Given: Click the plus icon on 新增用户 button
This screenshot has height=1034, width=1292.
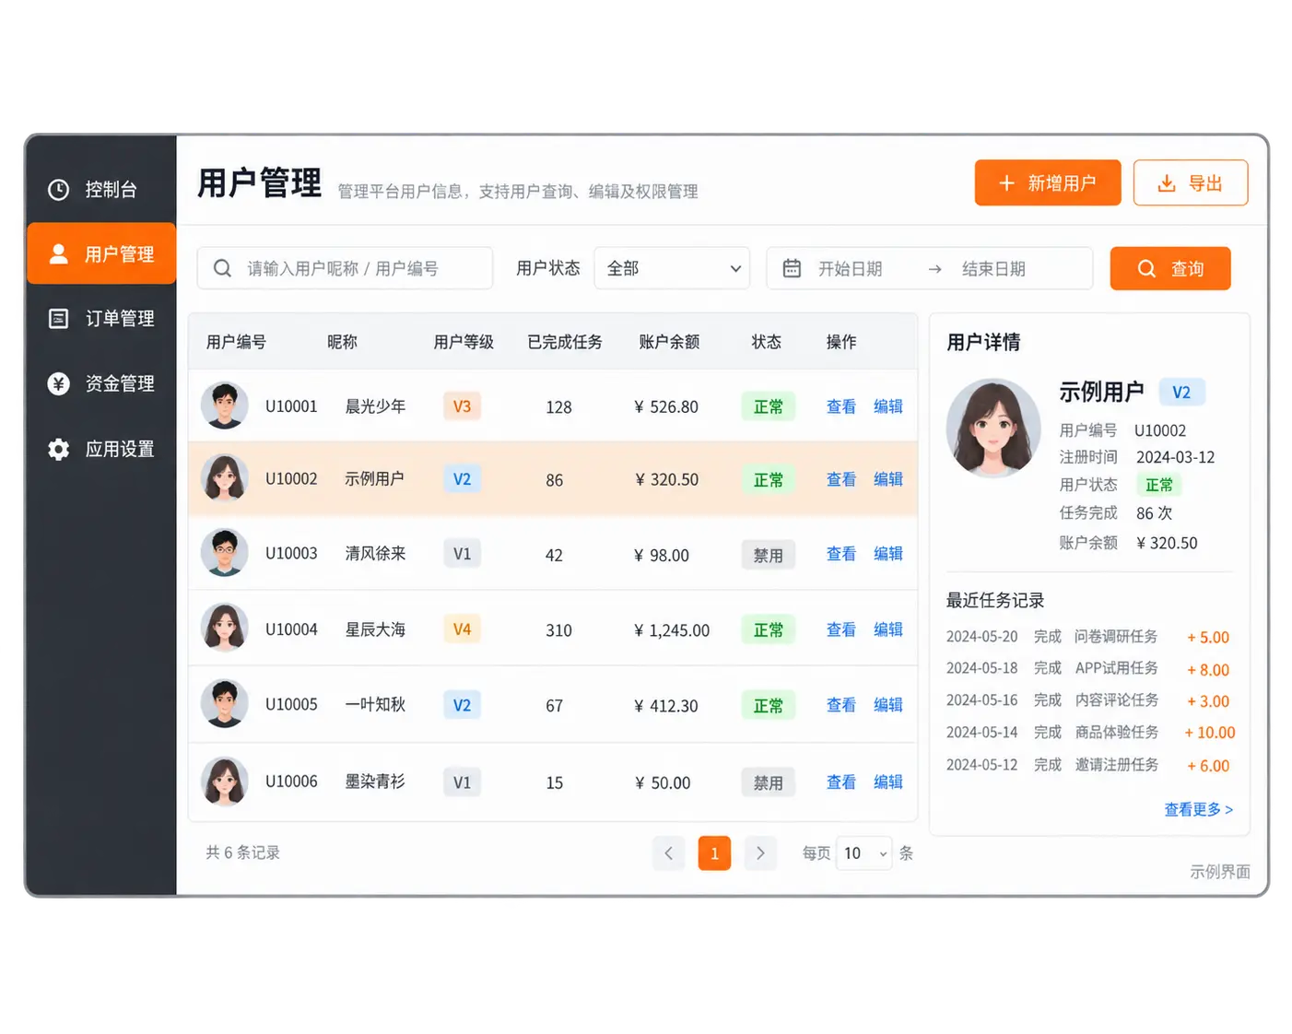Looking at the screenshot, I should pos(1007,183).
